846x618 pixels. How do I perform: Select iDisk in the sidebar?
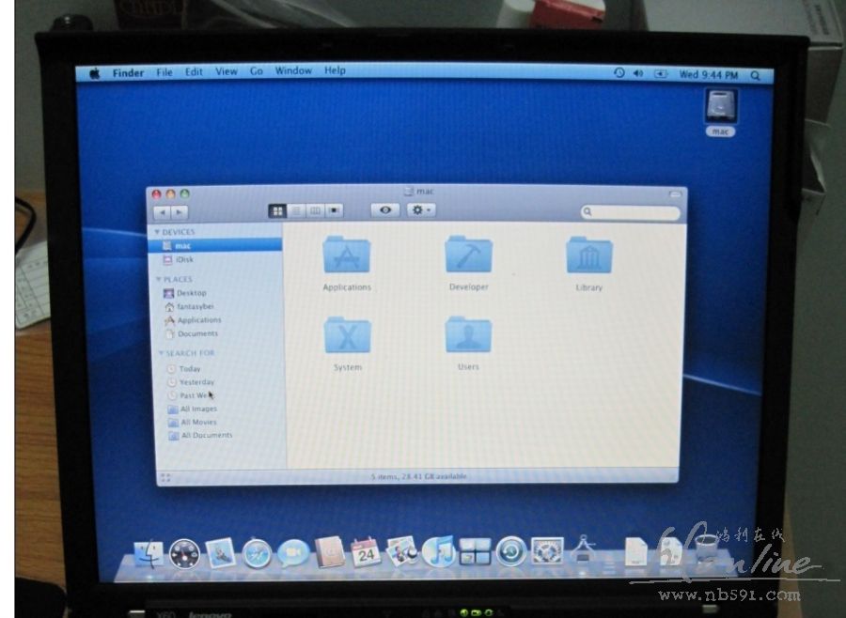(183, 259)
